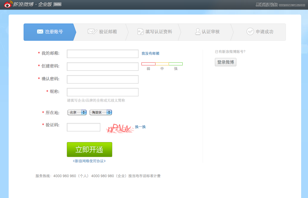Open the 海淀区 district dropdown
Image resolution: width=308 pixels, height=198 pixels.
(x=101, y=112)
